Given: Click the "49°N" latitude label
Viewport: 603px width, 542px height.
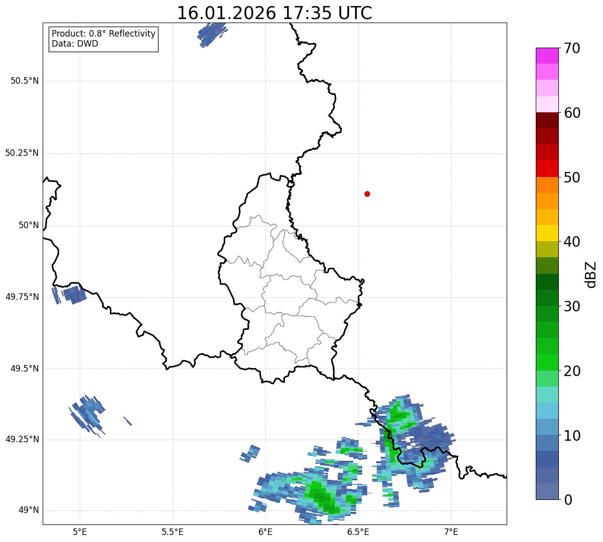Looking at the screenshot, I should 29,510.
